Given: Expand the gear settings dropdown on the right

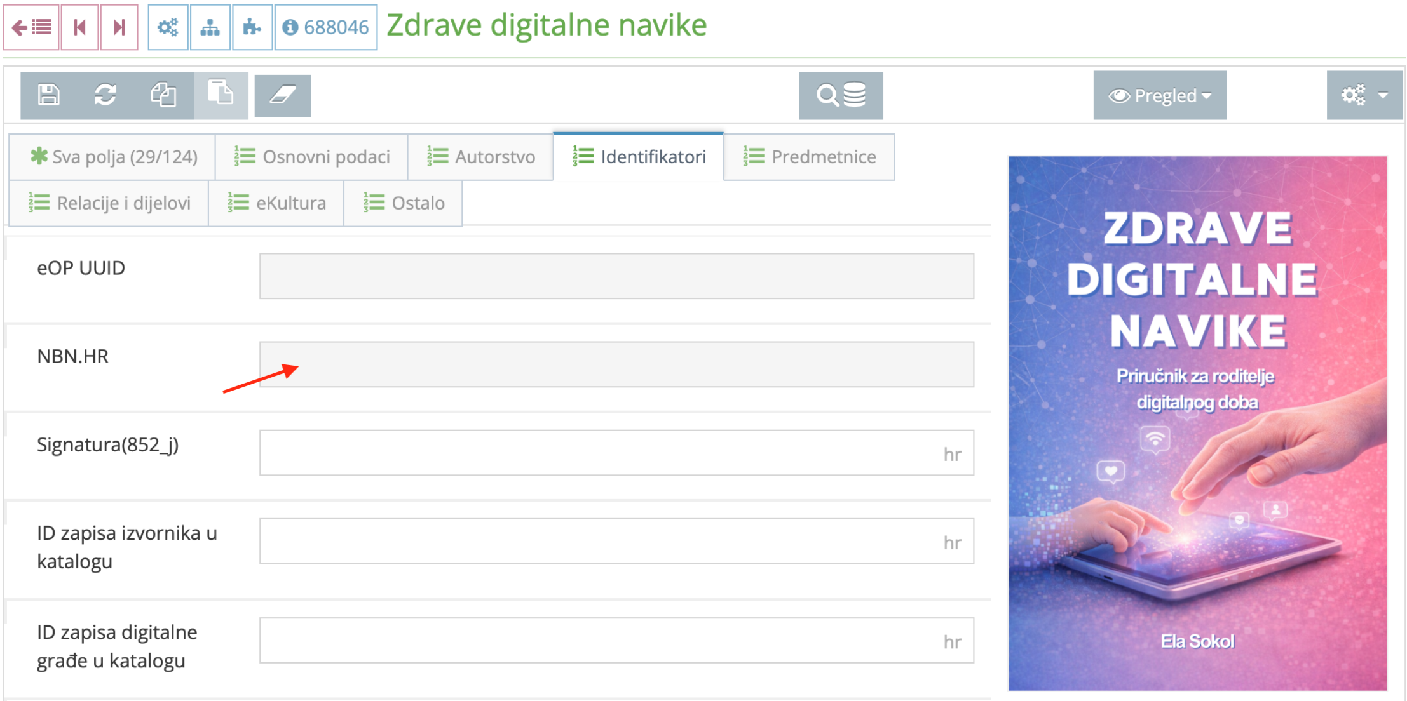Looking at the screenshot, I should pos(1364,95).
